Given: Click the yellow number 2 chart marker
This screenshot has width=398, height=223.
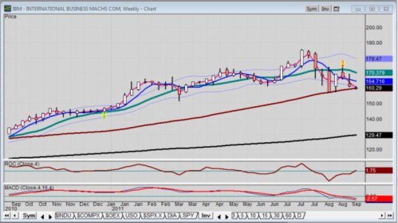Looking at the screenshot, I should click(x=342, y=63).
